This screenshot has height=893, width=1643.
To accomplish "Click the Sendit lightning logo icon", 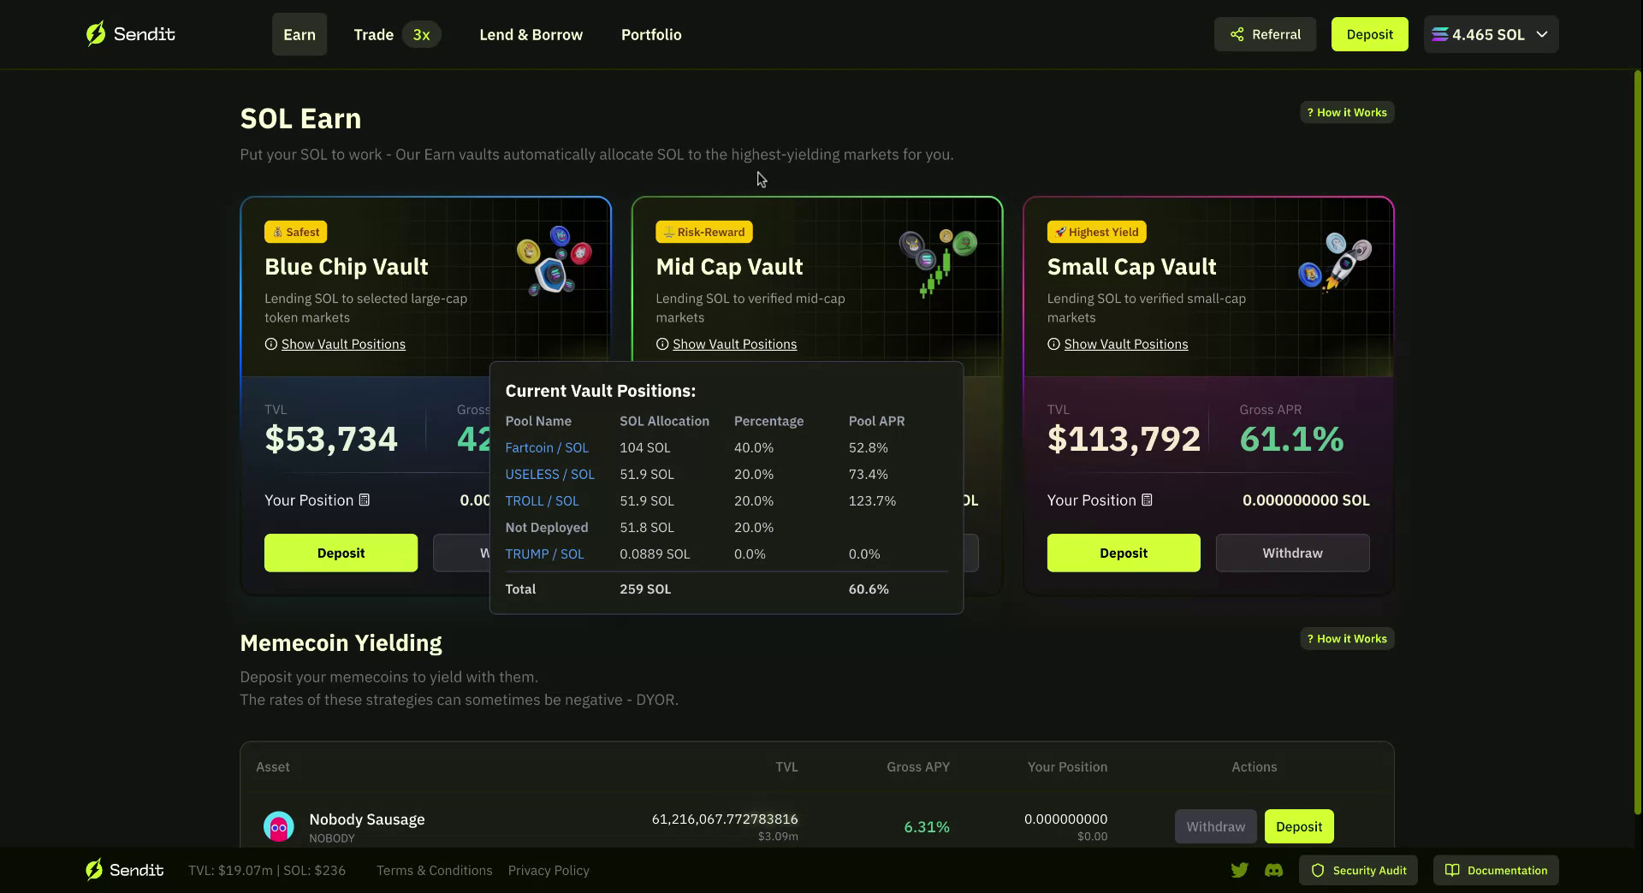I will click(96, 33).
